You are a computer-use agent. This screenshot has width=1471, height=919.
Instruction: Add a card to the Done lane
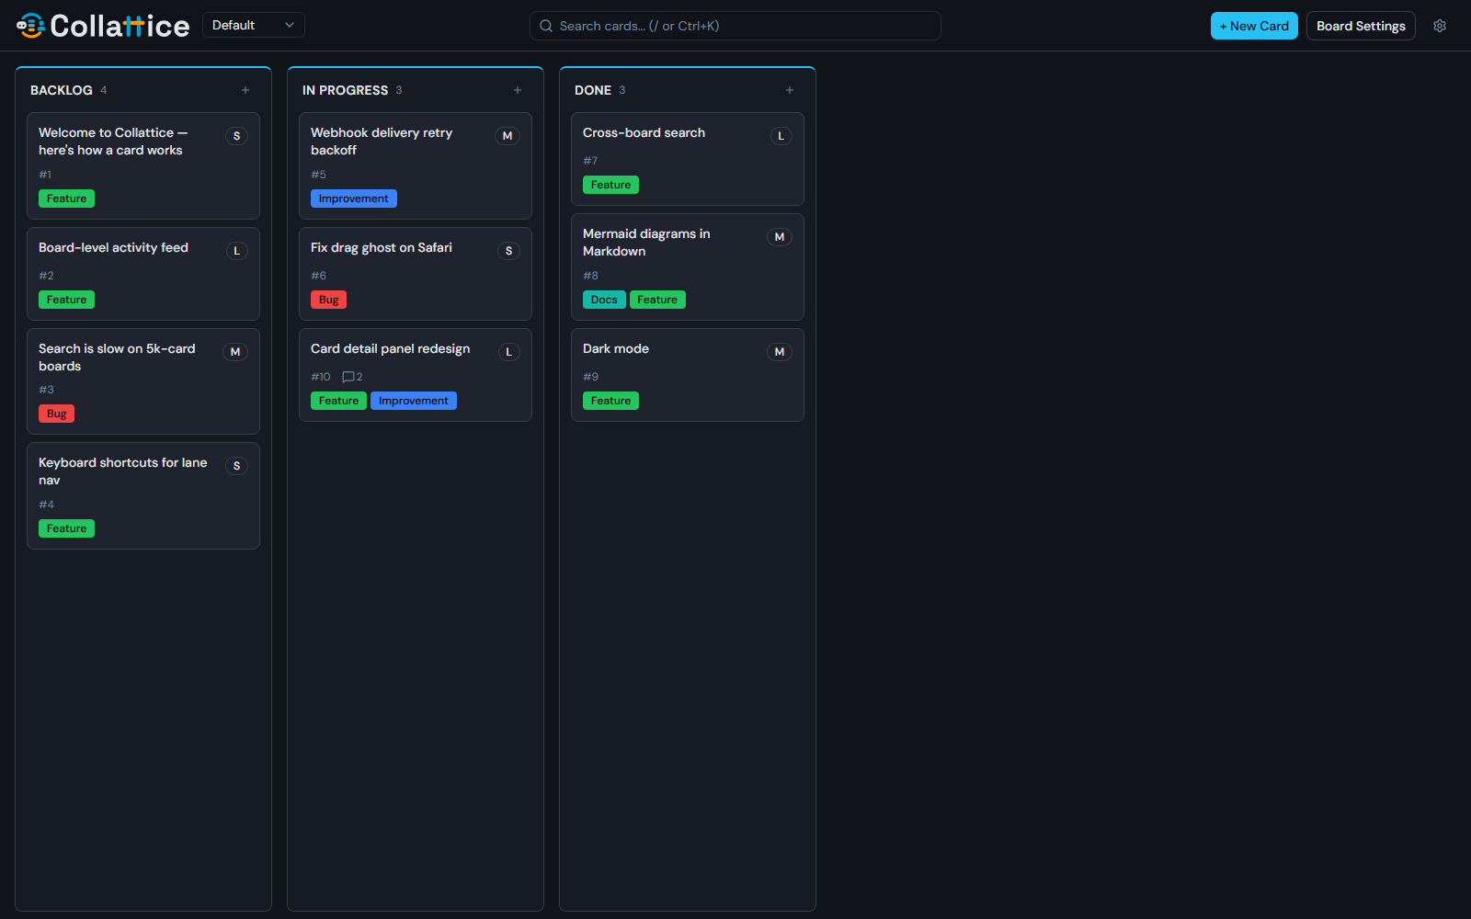(x=790, y=90)
